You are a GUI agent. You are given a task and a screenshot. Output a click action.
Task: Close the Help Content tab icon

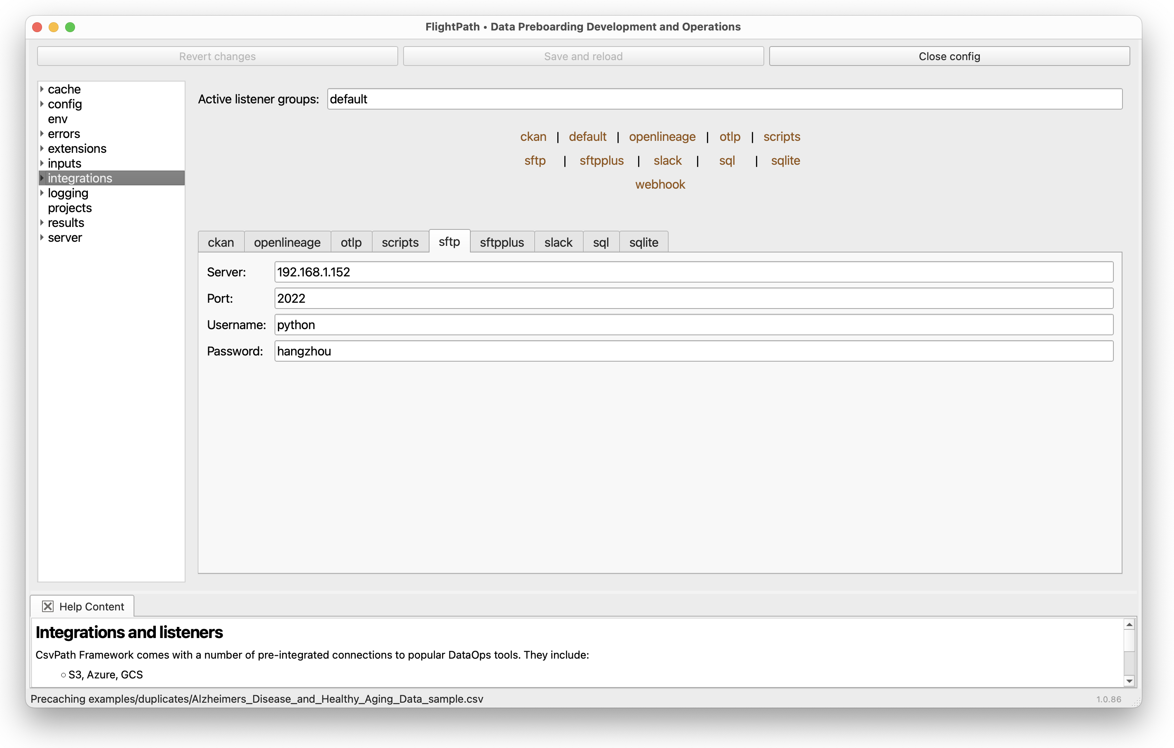tap(47, 606)
